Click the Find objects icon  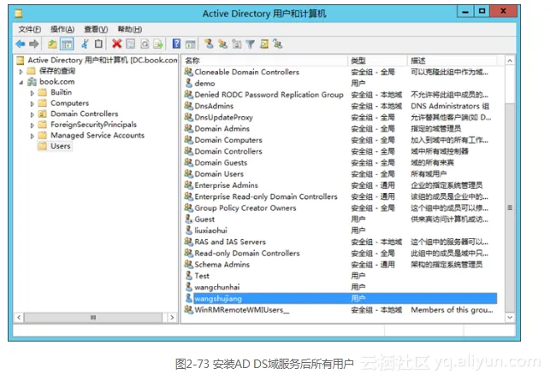(264, 44)
